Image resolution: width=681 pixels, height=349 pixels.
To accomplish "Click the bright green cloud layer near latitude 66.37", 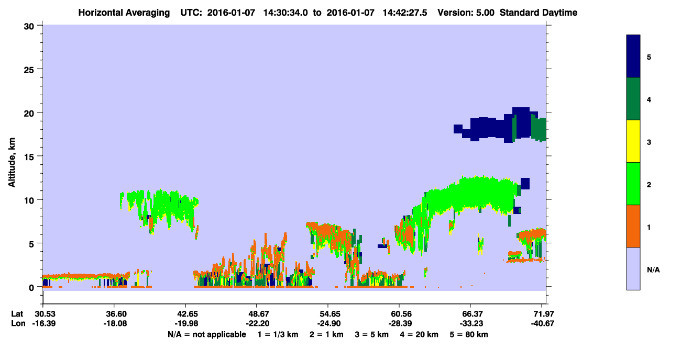I will [x=471, y=194].
